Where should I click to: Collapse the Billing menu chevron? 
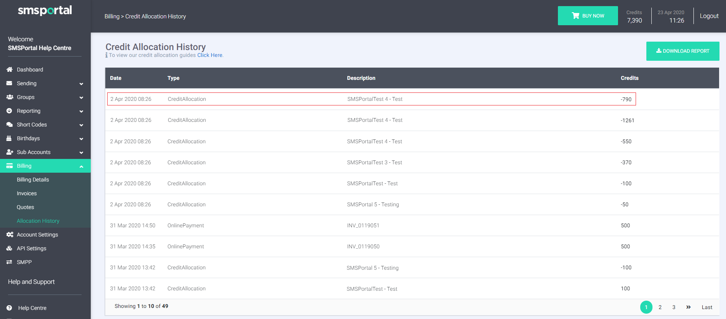[81, 166]
